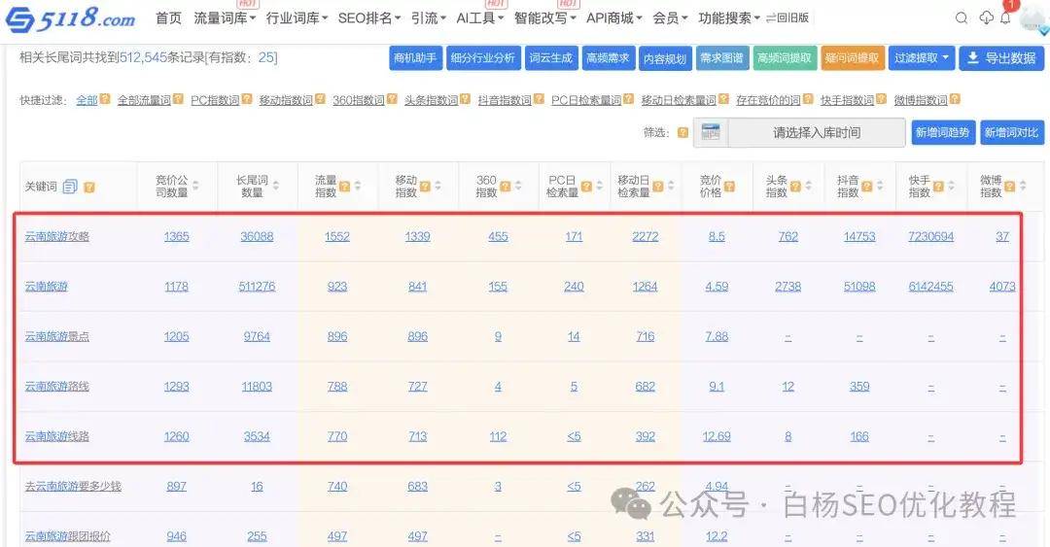Click the 5118.com logo
This screenshot has width=1050, height=547.
coord(70,18)
